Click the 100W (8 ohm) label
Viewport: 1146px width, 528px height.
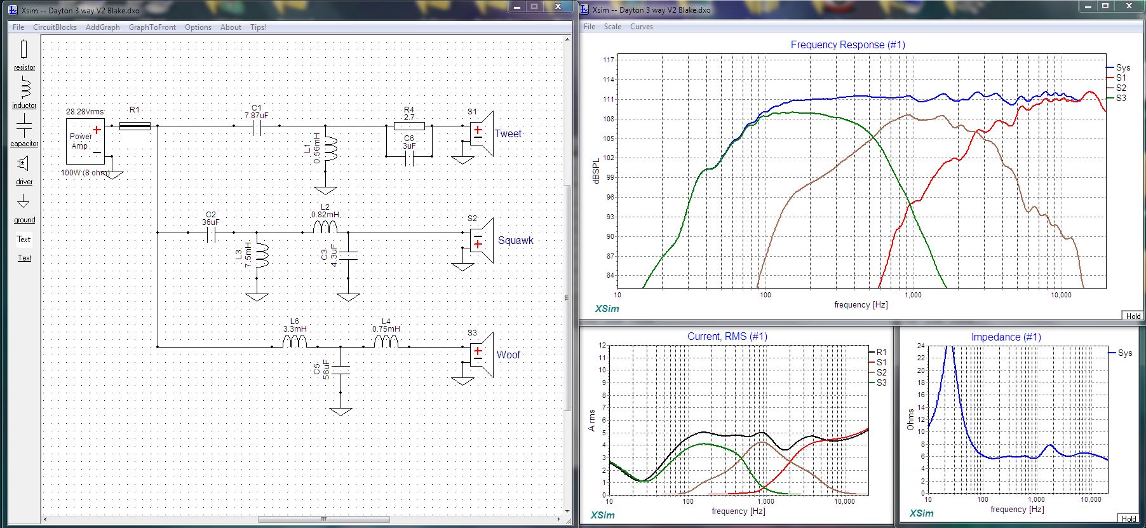click(85, 173)
